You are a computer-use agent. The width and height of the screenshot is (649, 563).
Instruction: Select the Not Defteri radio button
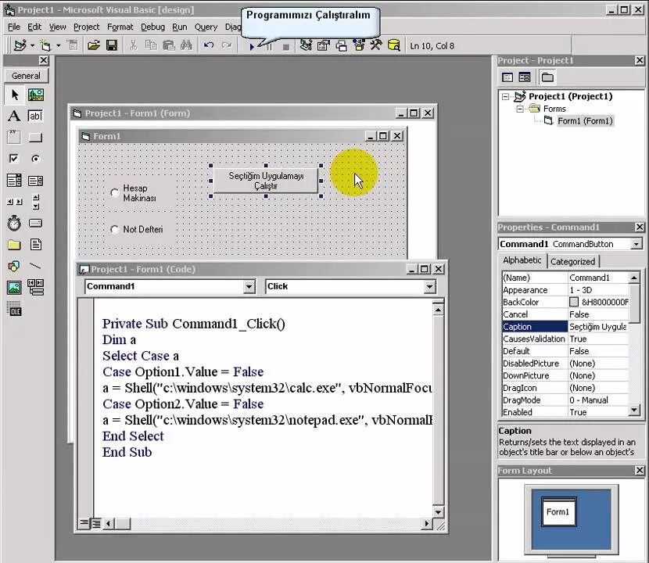(115, 229)
